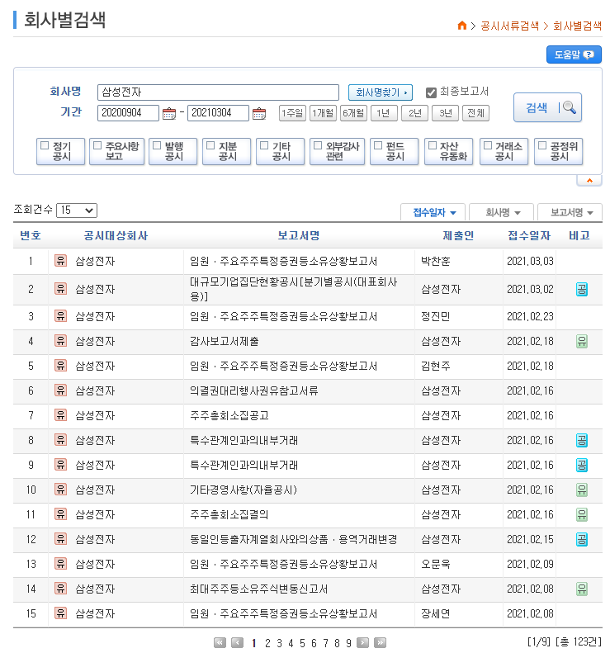Go to next page arrow
610x653 pixels.
(x=362, y=642)
